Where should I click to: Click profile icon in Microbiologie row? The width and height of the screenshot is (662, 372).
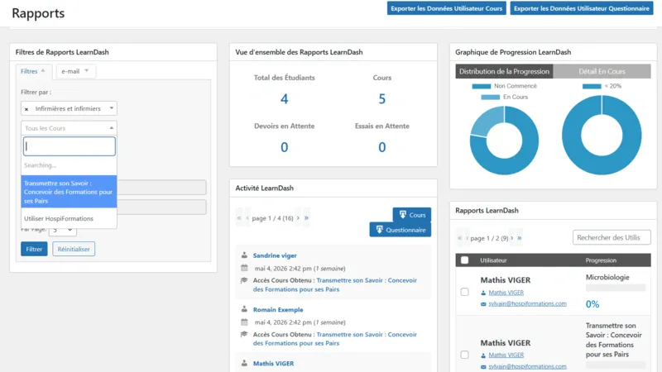[483, 293]
